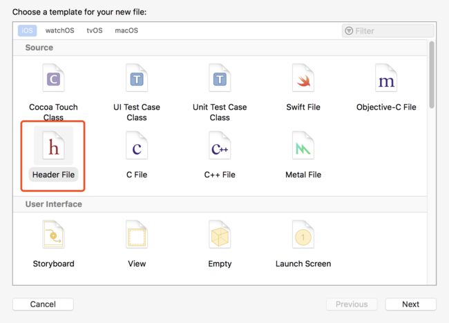Switch to the tvOS tab

[x=95, y=30]
